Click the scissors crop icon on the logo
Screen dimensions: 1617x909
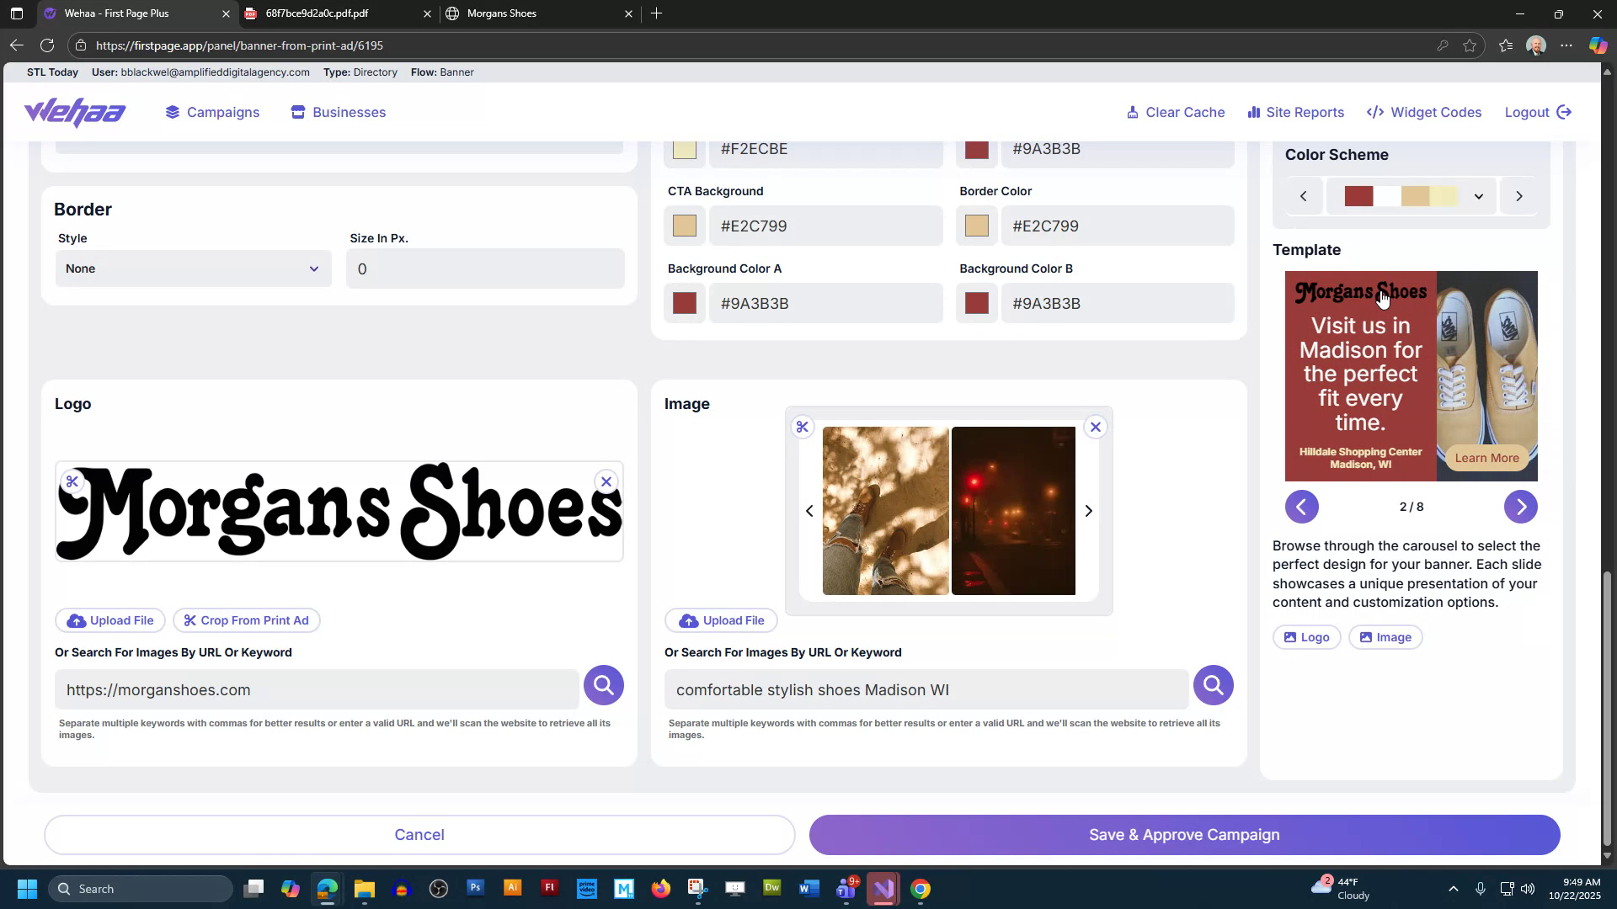[x=72, y=481]
